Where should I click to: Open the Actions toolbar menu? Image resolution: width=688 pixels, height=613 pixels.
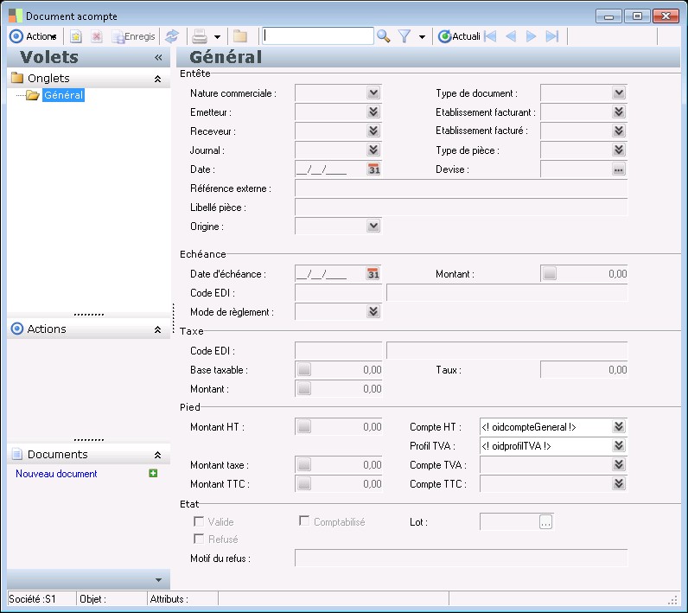[x=33, y=36]
